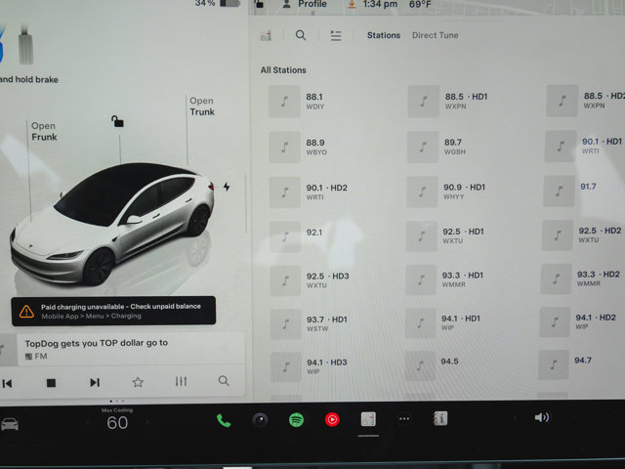
Task: Open the charge port lightning icon
Action: (227, 187)
